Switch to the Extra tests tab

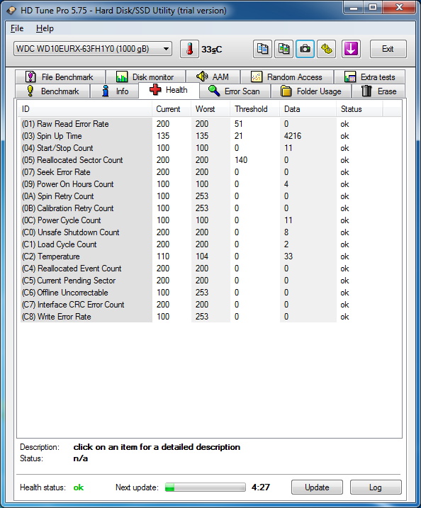(x=370, y=77)
